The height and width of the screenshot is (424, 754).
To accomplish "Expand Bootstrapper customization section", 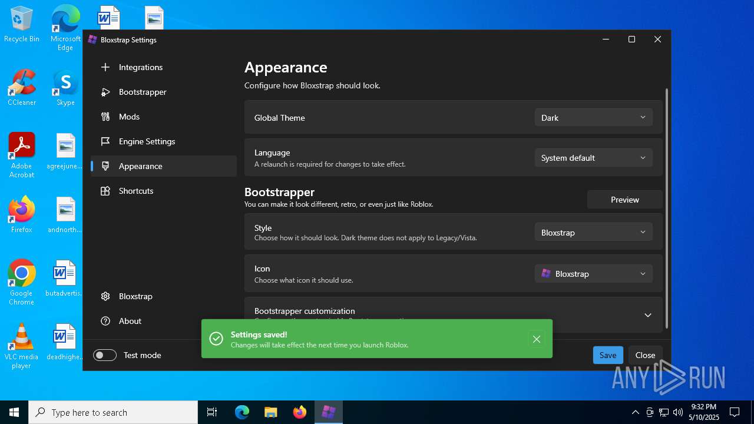I will click(x=648, y=315).
